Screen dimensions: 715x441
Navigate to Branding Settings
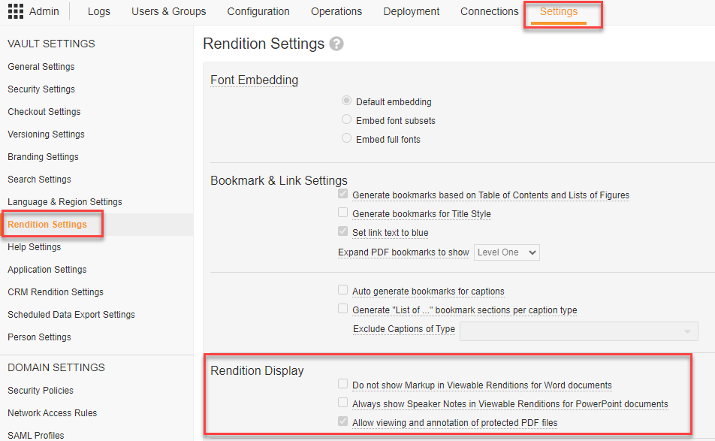[x=43, y=157]
